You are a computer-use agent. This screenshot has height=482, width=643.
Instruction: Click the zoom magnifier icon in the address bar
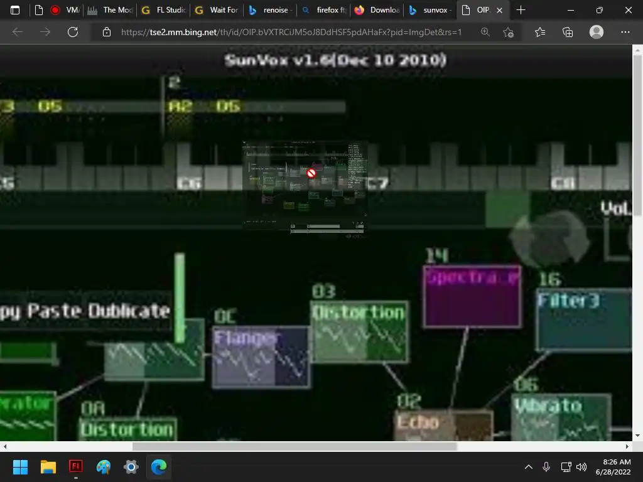[485, 32]
